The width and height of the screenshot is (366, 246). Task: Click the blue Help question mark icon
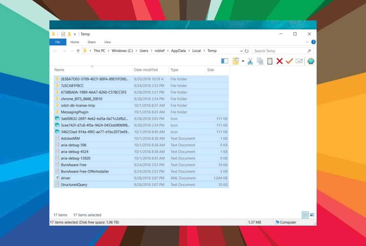click(x=313, y=42)
